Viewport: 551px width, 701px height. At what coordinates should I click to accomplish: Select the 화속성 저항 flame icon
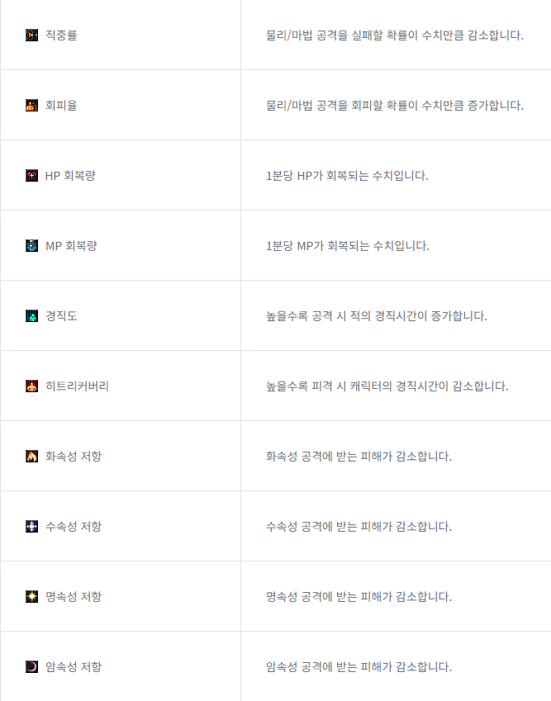(x=31, y=456)
